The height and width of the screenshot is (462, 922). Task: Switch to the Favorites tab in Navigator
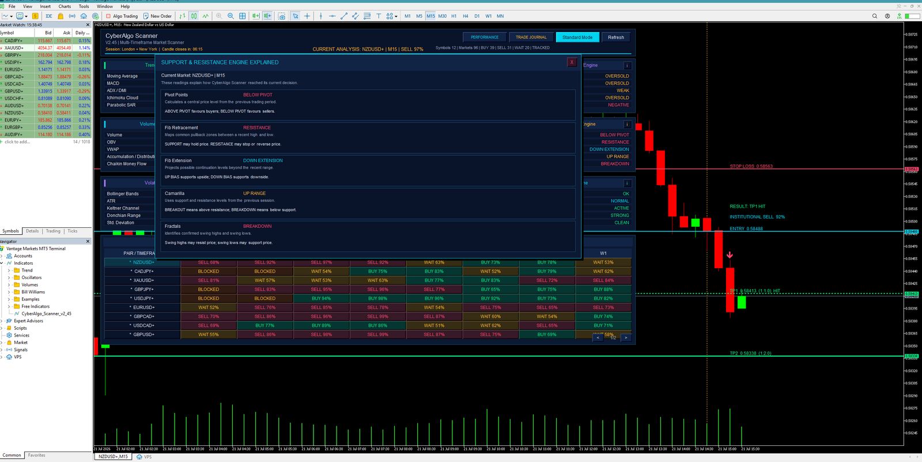(36, 455)
